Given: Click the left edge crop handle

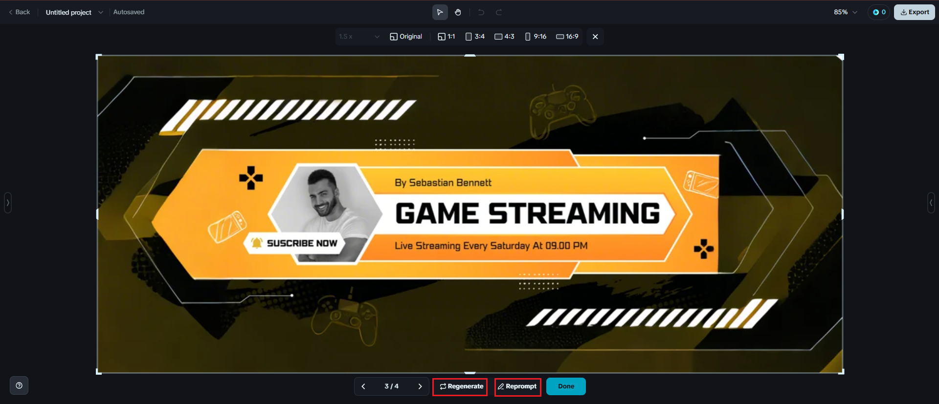Looking at the screenshot, I should pyautogui.click(x=97, y=214).
